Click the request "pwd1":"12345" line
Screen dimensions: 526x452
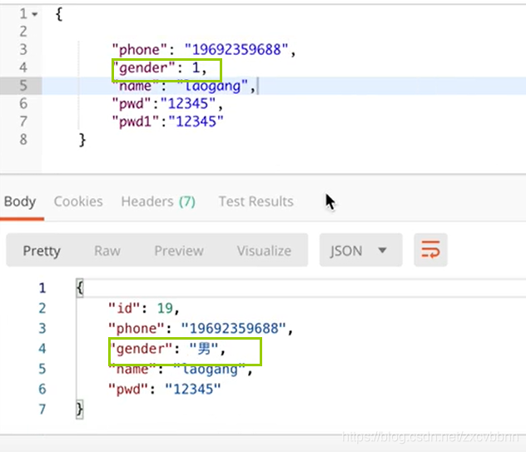[x=167, y=122]
